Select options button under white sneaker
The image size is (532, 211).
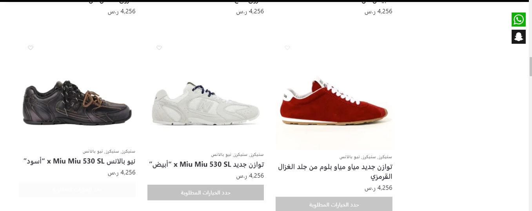click(x=205, y=193)
